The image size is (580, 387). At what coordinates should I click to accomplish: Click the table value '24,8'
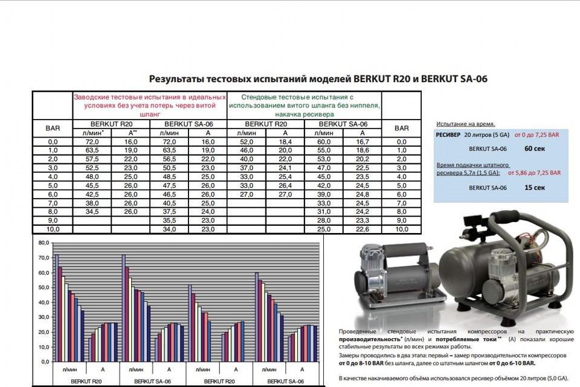(362, 194)
